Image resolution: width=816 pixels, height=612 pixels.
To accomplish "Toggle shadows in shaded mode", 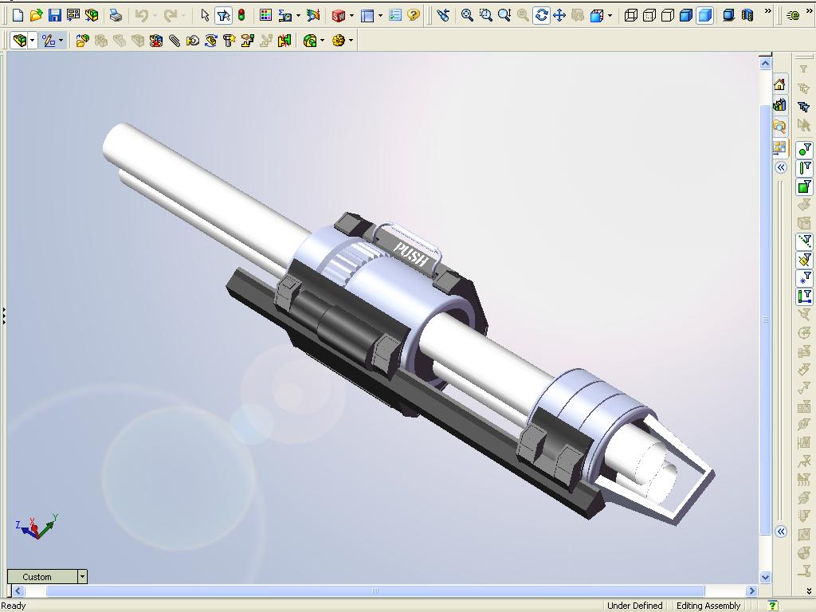I will [728, 15].
